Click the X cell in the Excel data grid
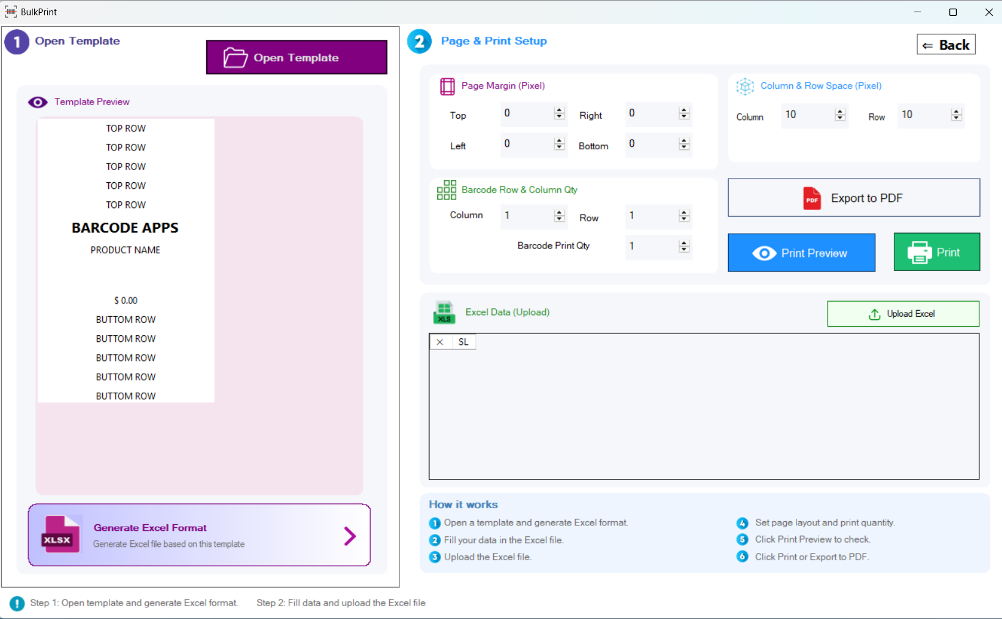This screenshot has height=619, width=1002. (x=440, y=342)
